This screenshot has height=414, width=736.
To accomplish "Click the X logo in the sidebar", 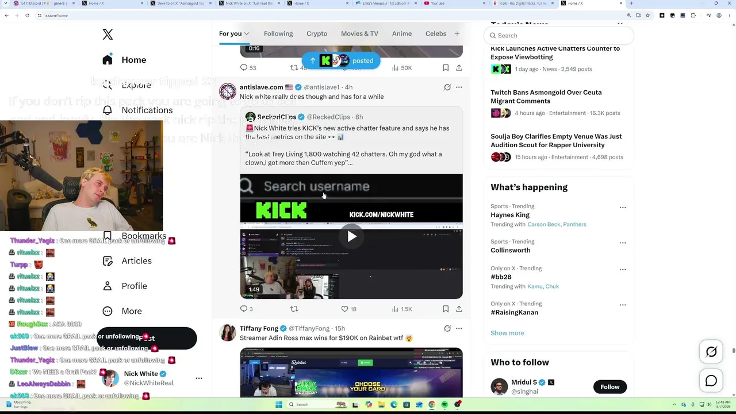I will click(108, 34).
